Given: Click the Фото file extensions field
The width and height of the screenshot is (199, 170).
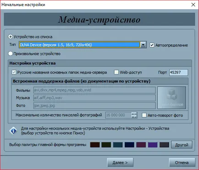Looking at the screenshot, I should [94, 106].
